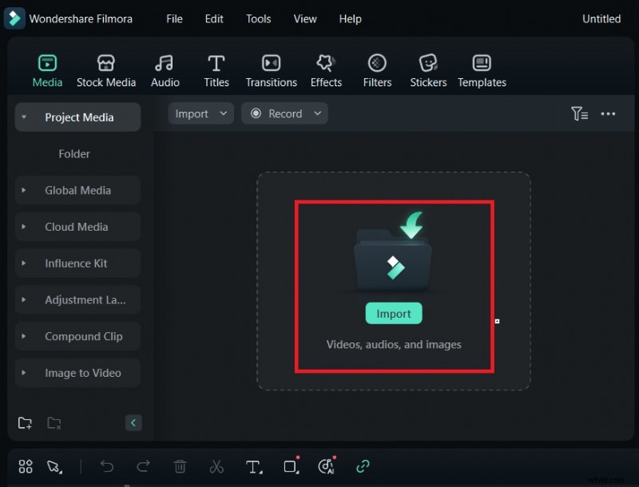
Task: Open the filter sort icon above media panel
Action: 579,113
